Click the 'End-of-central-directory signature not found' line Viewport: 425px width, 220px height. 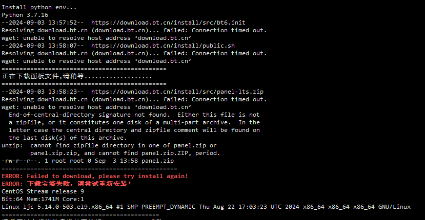[134, 115]
